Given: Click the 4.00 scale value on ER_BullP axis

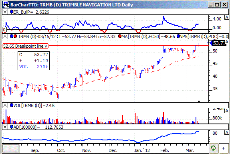Looking at the screenshot, I should pos(217,19).
